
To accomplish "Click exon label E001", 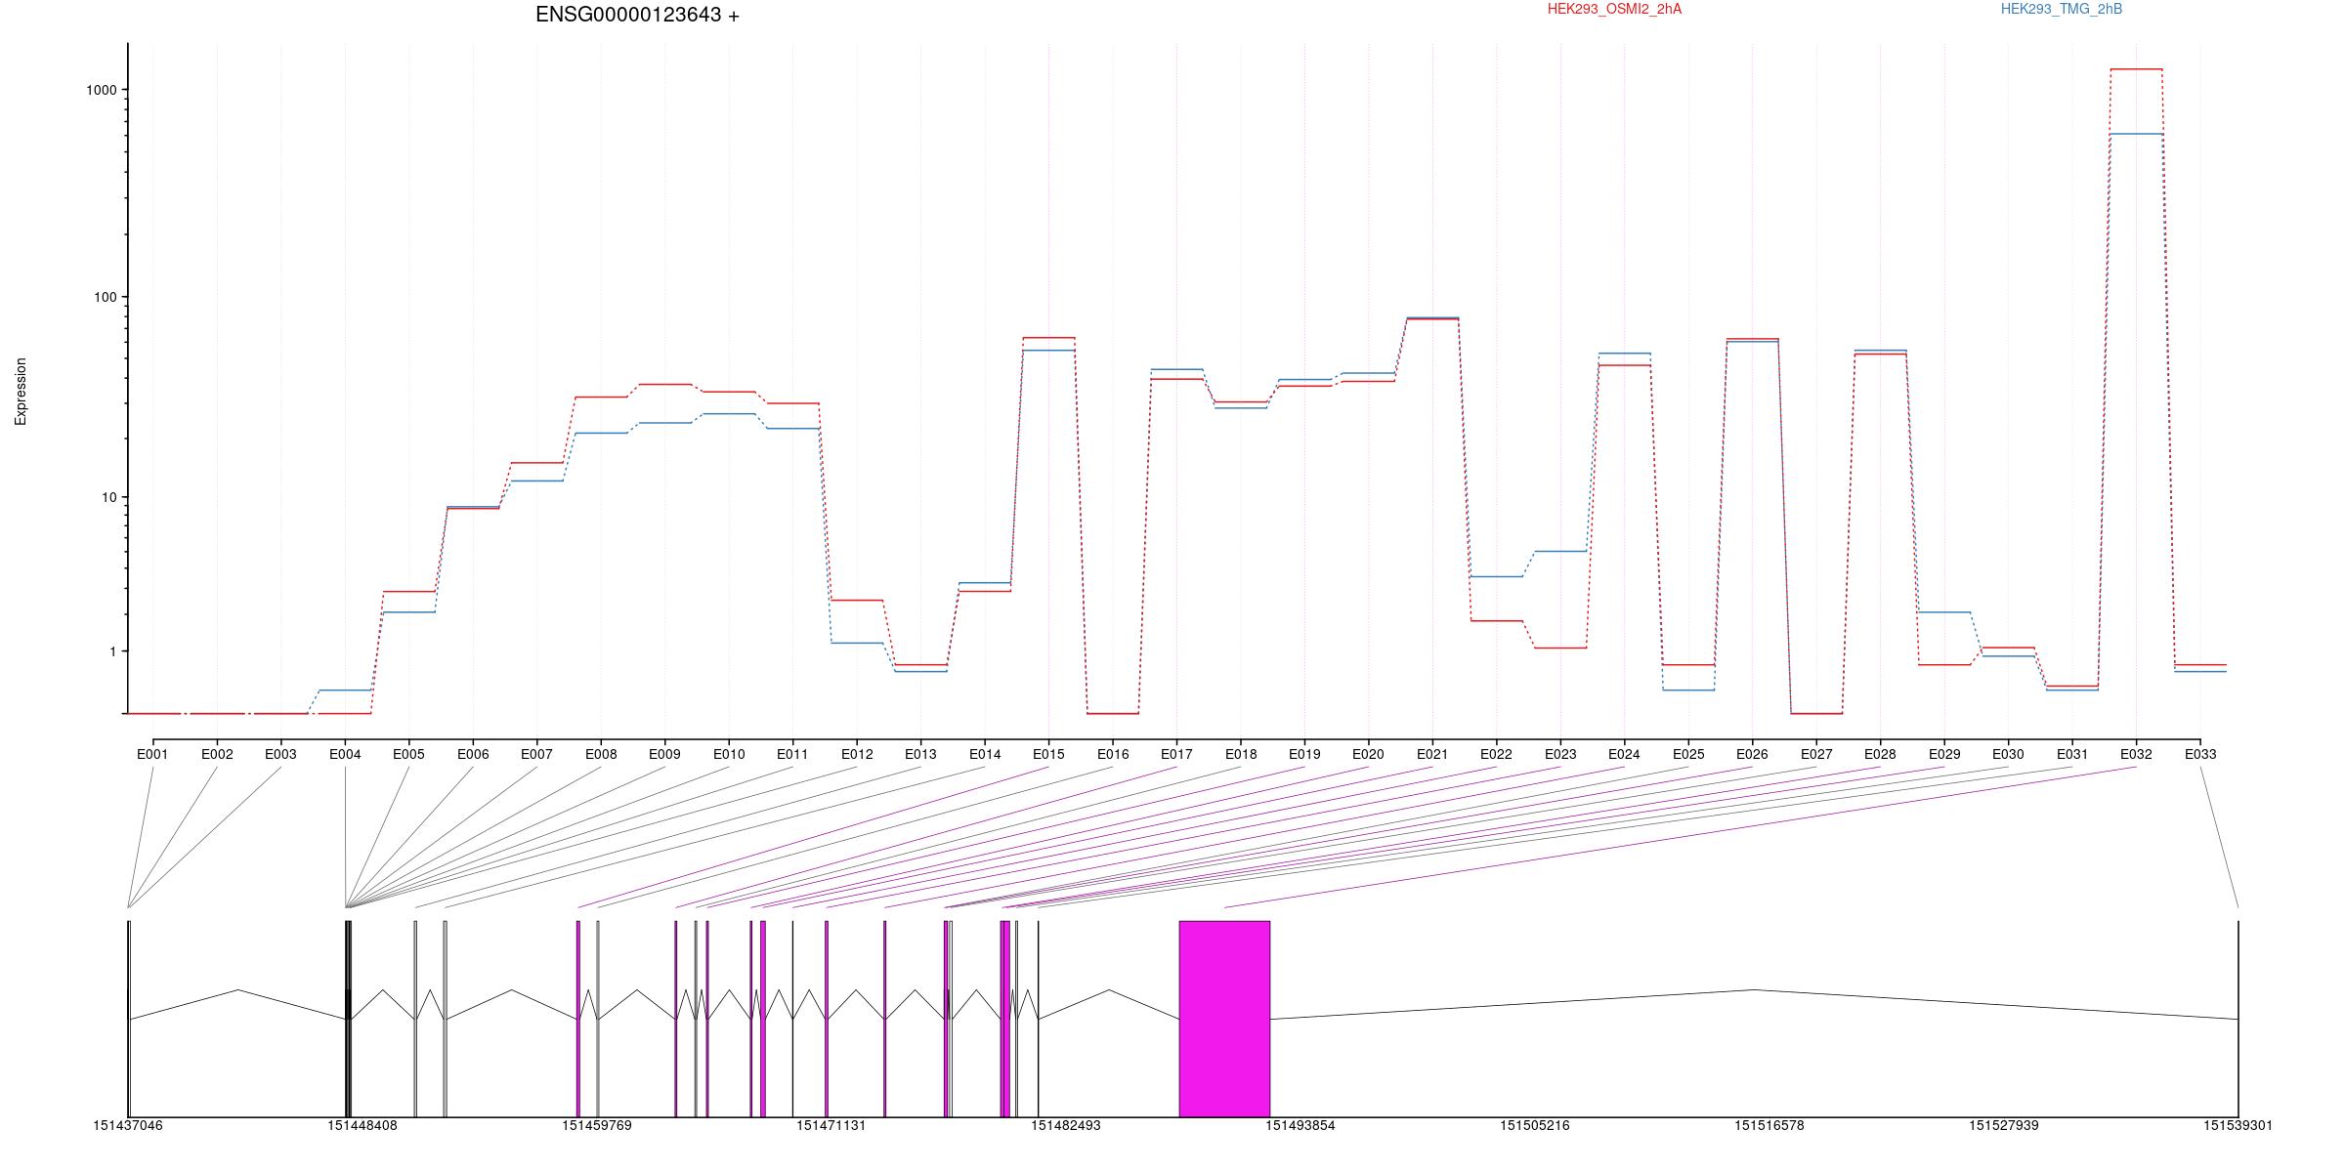I will [x=152, y=754].
